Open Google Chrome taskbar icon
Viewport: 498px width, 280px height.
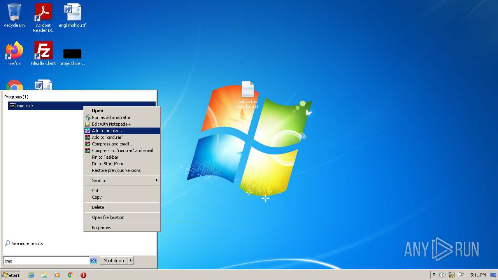pyautogui.click(x=70, y=275)
